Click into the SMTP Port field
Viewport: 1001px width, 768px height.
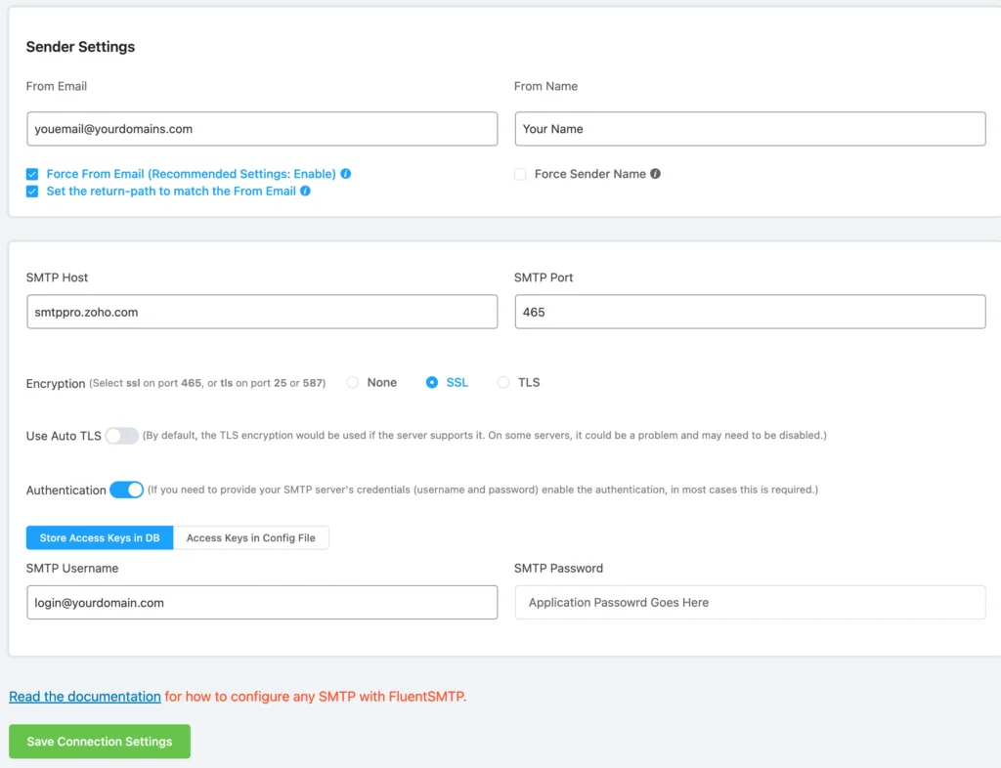[750, 312]
